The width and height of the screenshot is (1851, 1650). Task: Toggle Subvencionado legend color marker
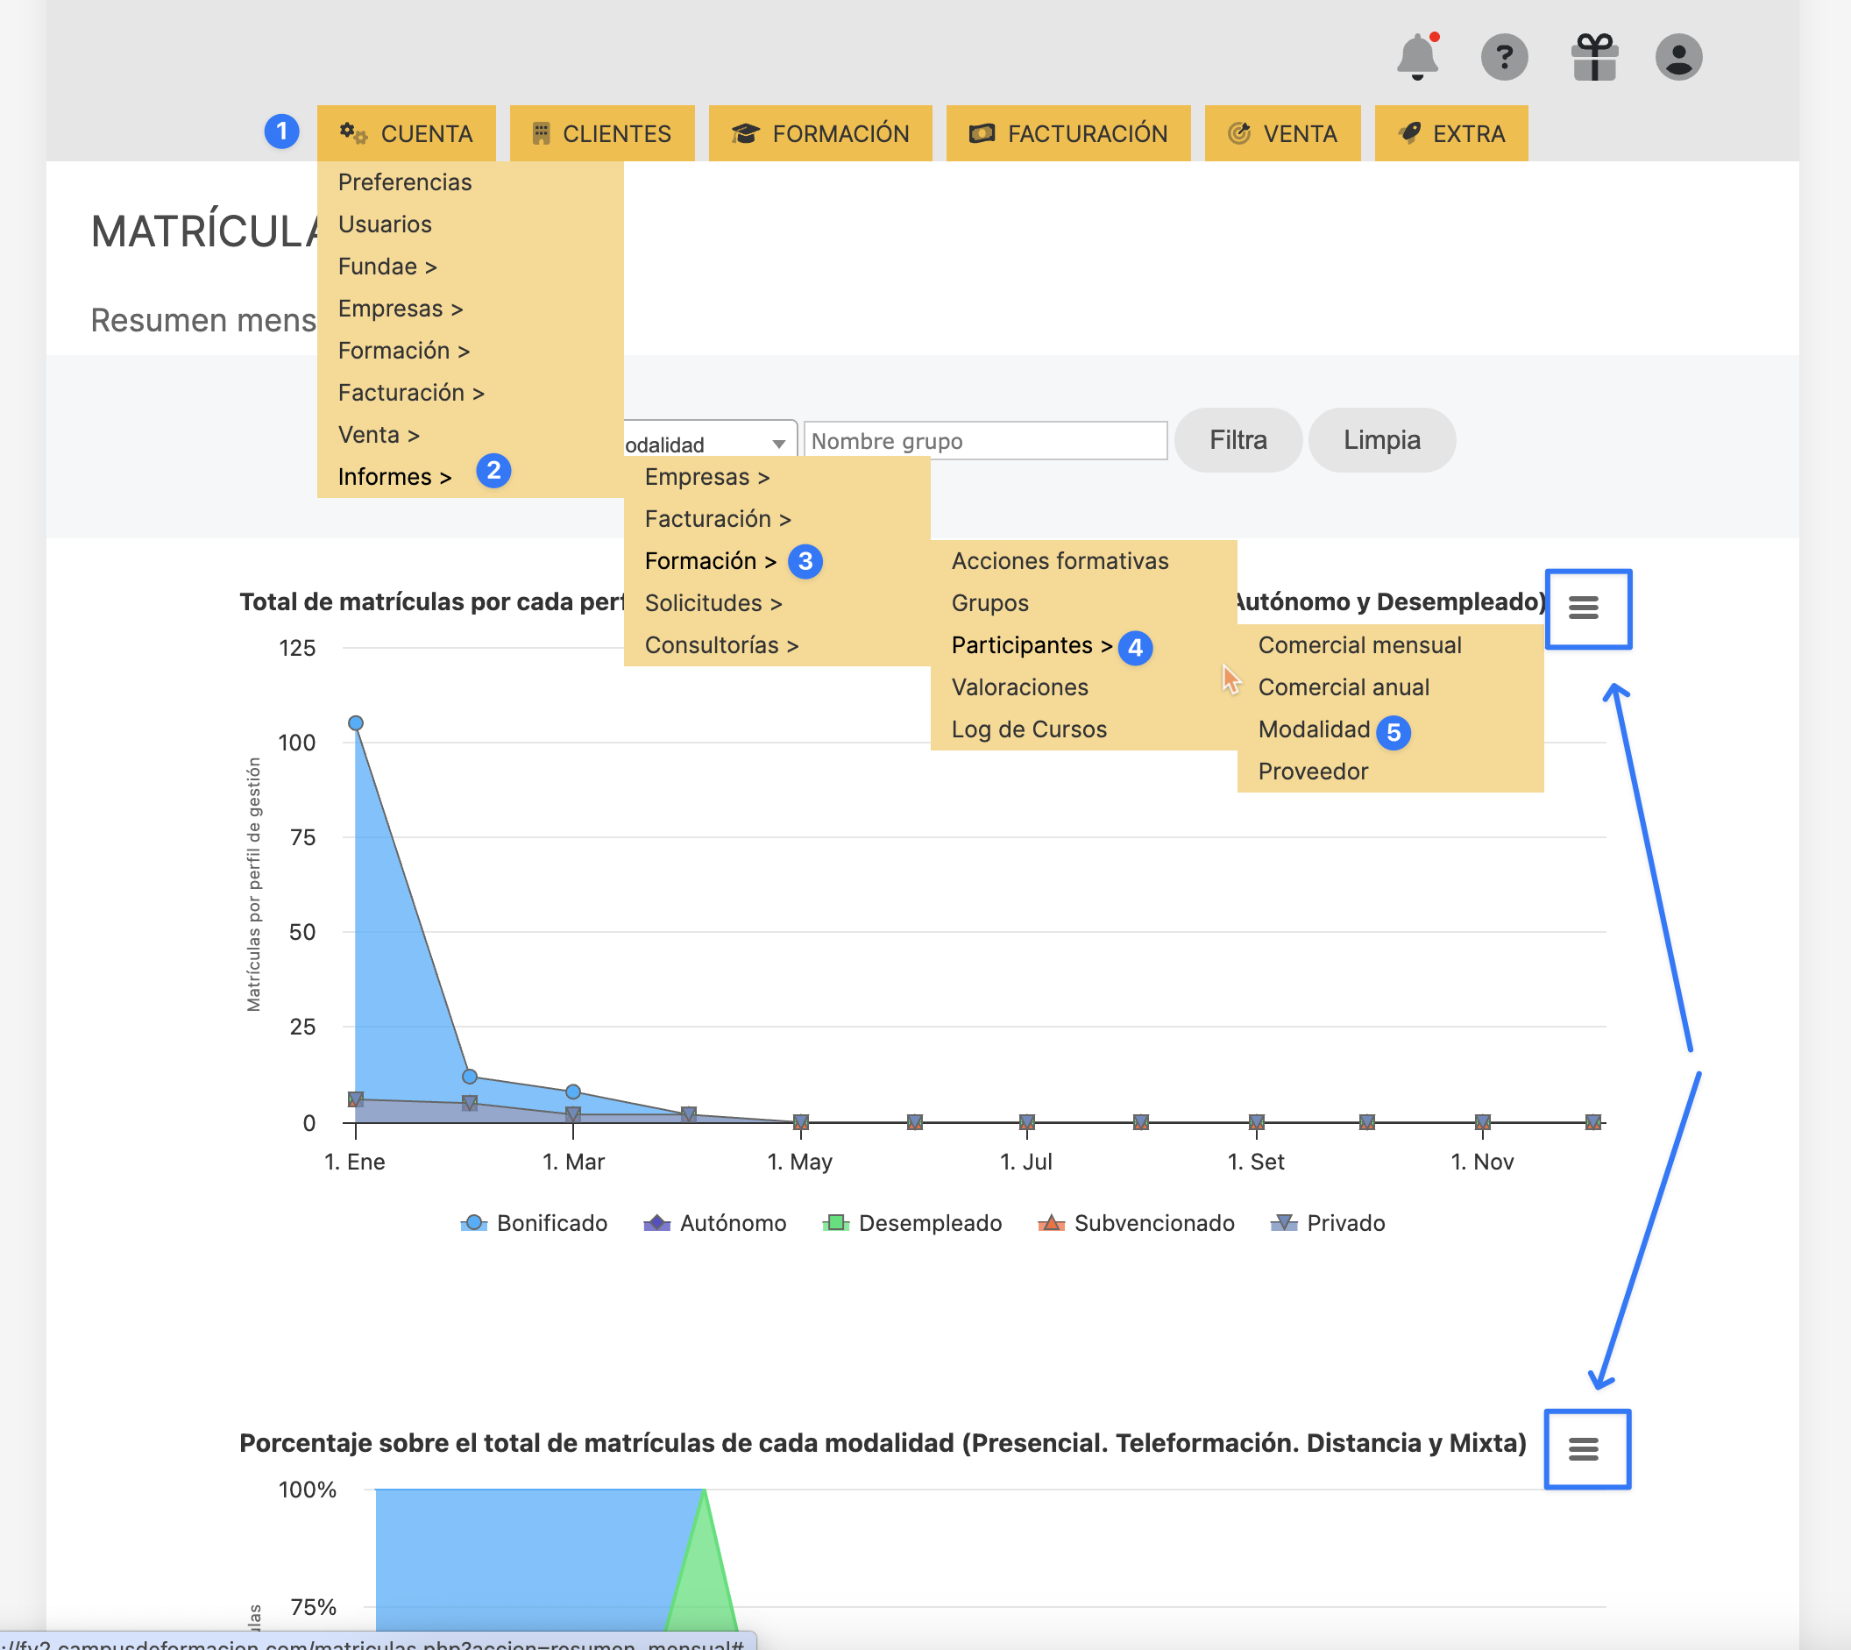click(x=1052, y=1223)
